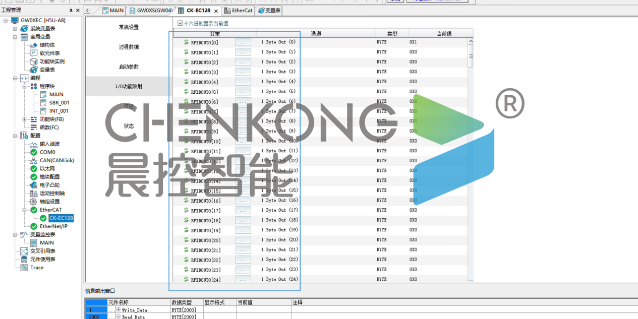The image size is (638, 319).
Task: Click the Trace chart icon
Action: pyautogui.click(x=24, y=268)
